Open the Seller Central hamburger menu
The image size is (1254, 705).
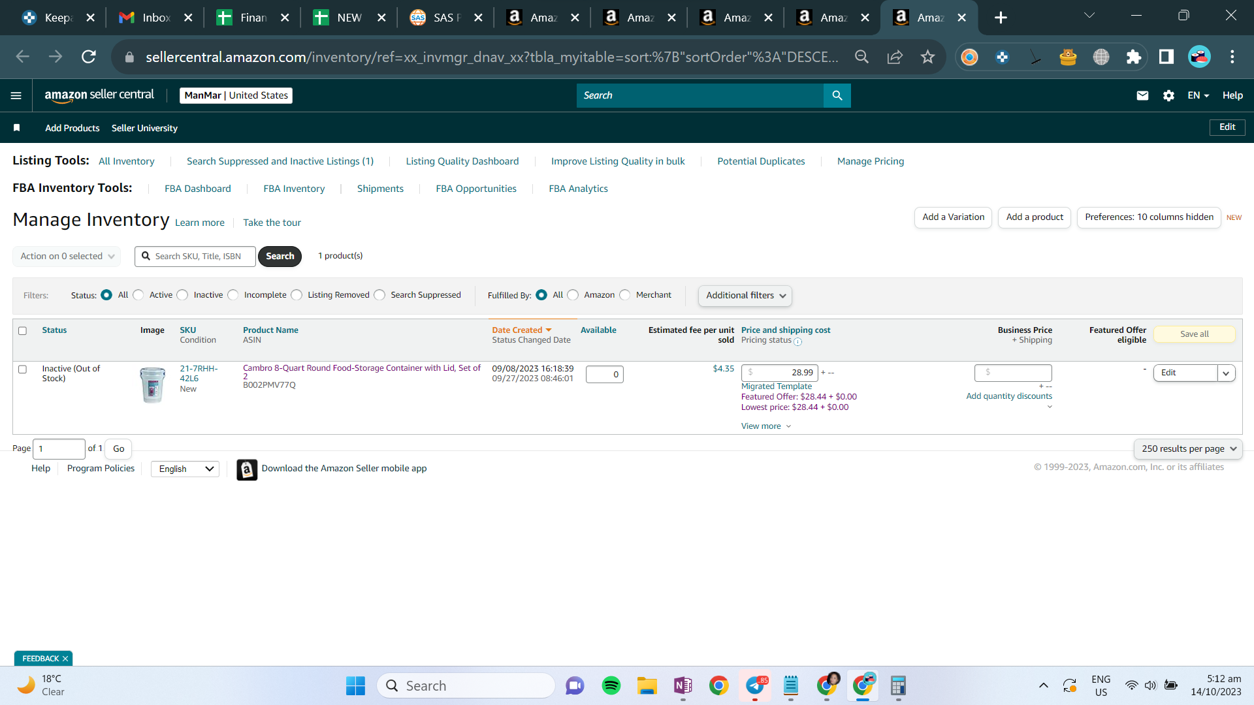[16, 95]
